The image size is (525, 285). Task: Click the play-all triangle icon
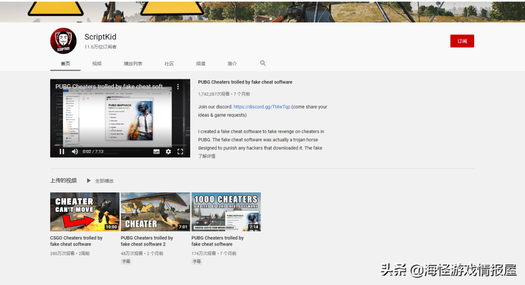coord(89,181)
